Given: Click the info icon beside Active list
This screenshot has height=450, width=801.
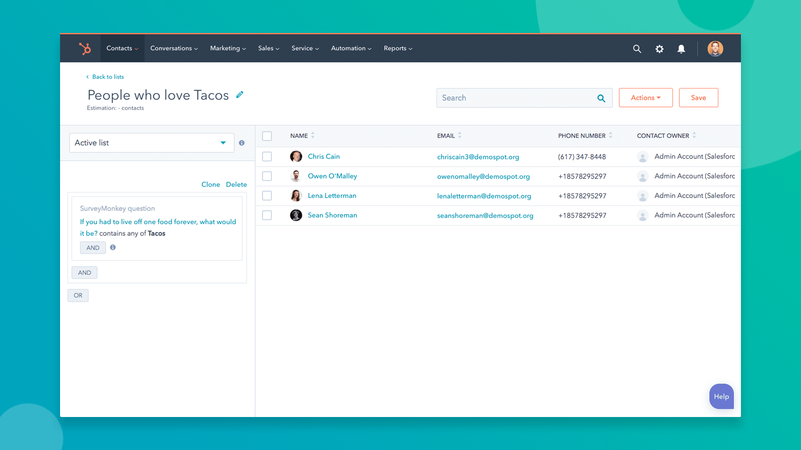Looking at the screenshot, I should tap(242, 143).
